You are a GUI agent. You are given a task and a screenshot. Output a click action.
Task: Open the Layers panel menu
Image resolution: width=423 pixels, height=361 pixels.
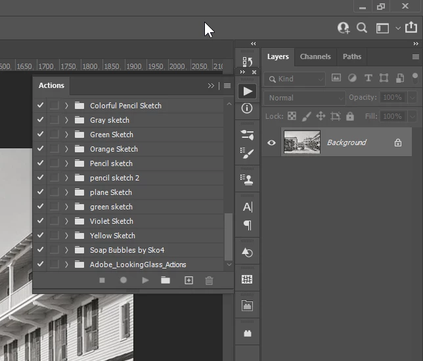tap(415, 56)
